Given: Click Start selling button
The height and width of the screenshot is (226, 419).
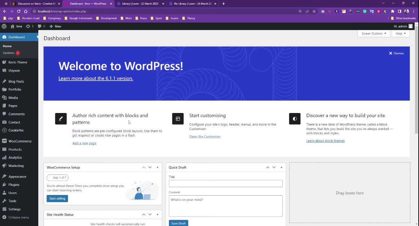Looking at the screenshot, I should click(57, 199).
